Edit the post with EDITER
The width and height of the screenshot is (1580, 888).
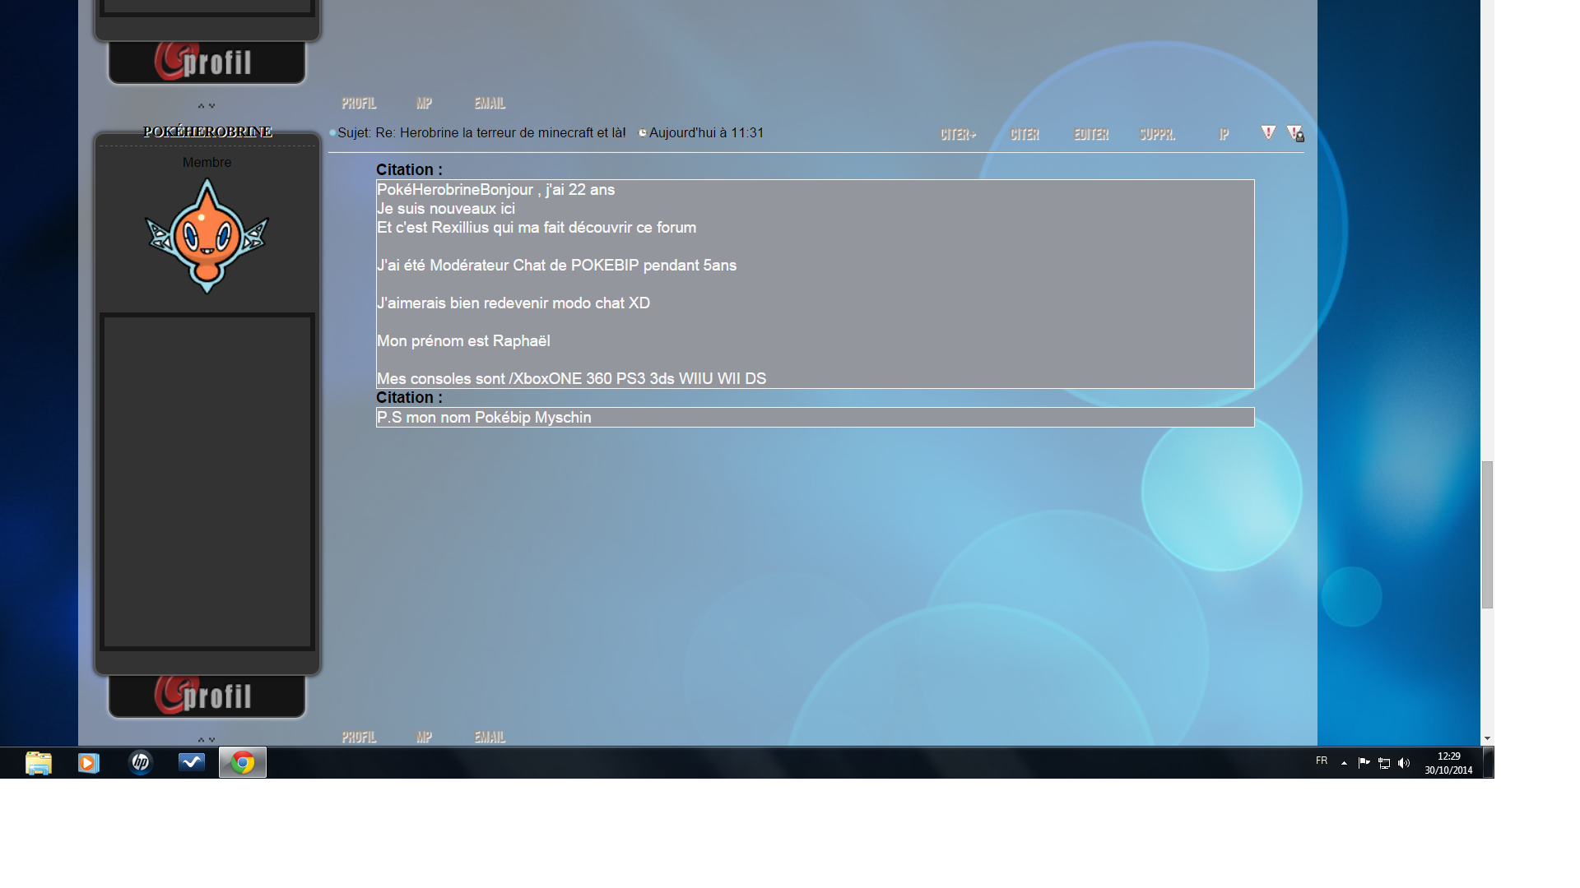[1091, 134]
